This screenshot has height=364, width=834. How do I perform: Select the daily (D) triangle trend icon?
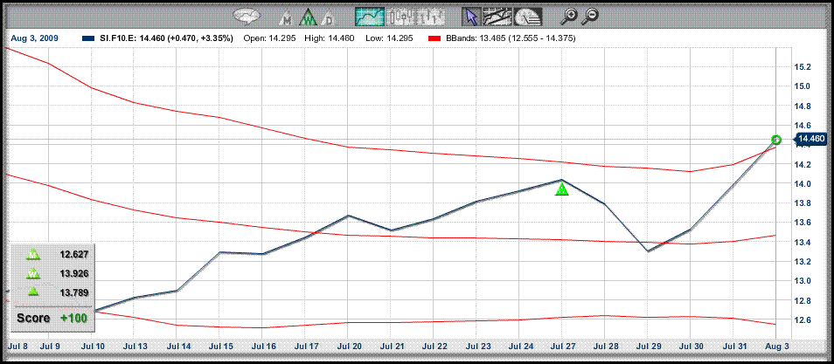tap(329, 18)
